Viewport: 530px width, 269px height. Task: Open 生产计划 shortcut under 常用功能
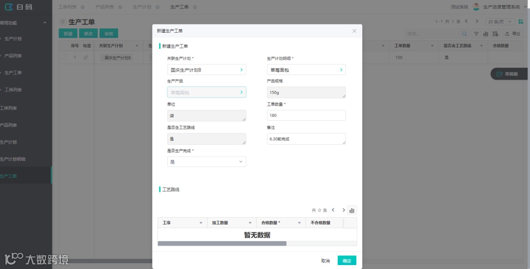click(13, 39)
